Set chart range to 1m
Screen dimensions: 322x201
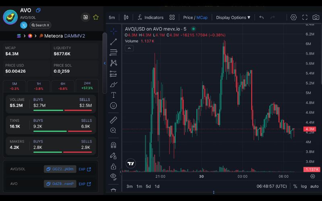[139, 186]
